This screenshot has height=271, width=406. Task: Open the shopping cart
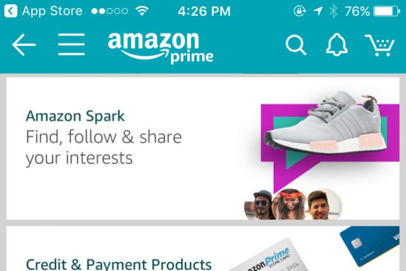click(380, 45)
